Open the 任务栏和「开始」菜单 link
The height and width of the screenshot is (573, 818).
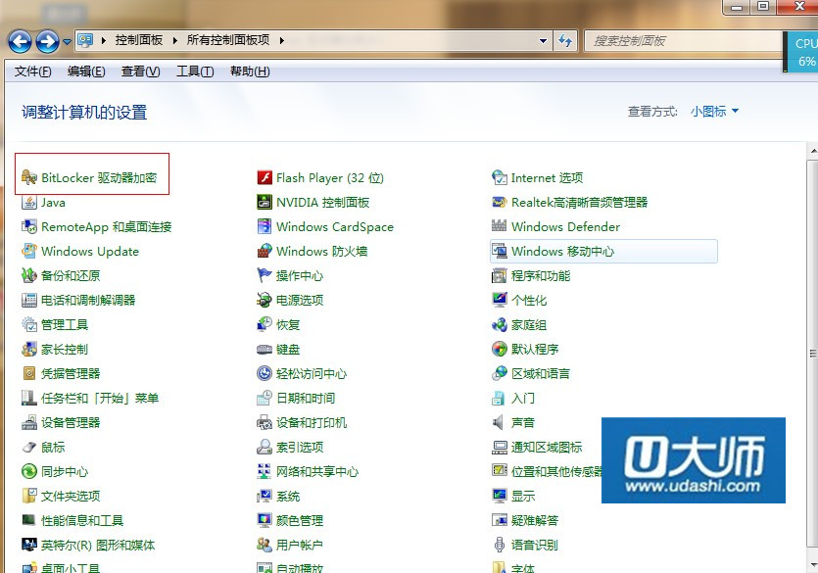pos(100,399)
